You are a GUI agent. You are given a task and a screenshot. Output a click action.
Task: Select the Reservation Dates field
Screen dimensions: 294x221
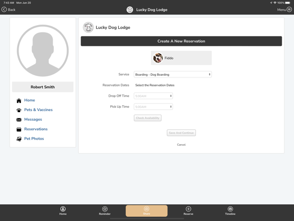coord(155,85)
